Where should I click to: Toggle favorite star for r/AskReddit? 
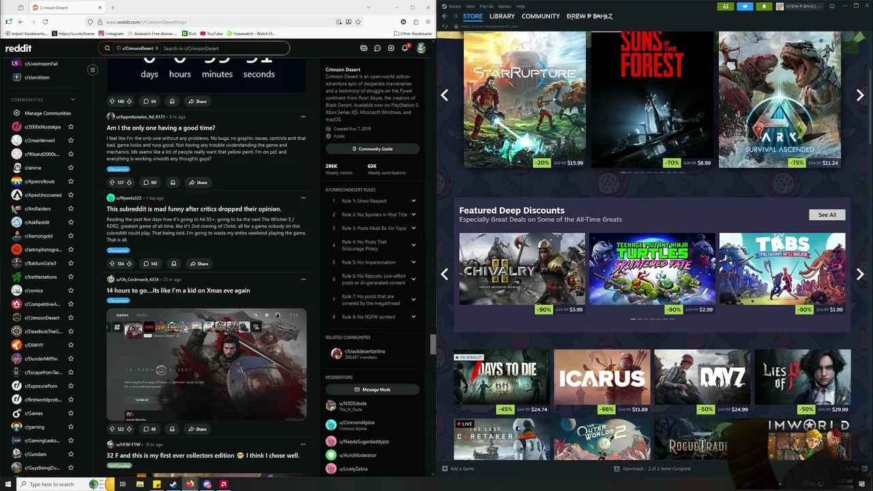coord(71,222)
